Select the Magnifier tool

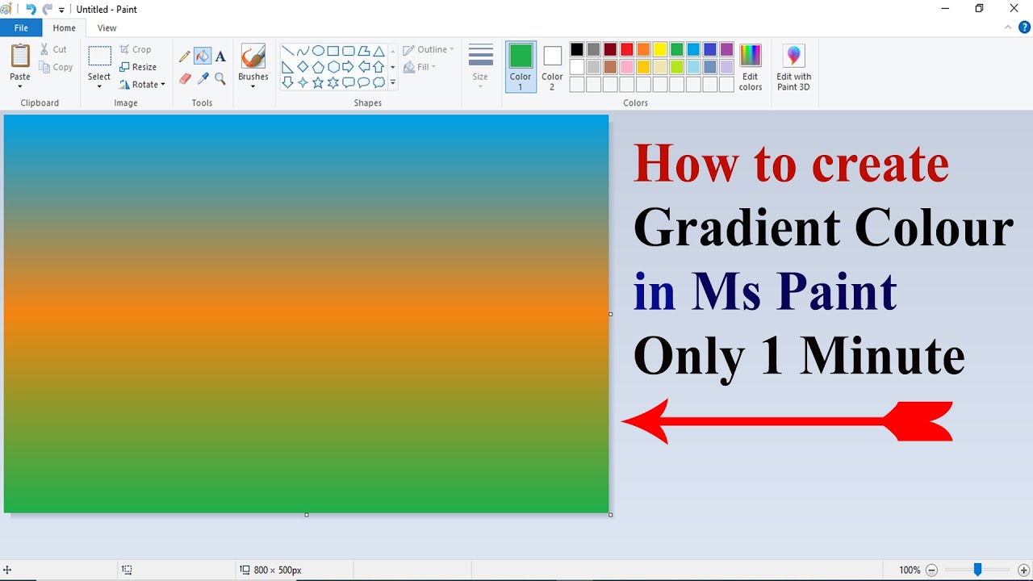click(220, 79)
